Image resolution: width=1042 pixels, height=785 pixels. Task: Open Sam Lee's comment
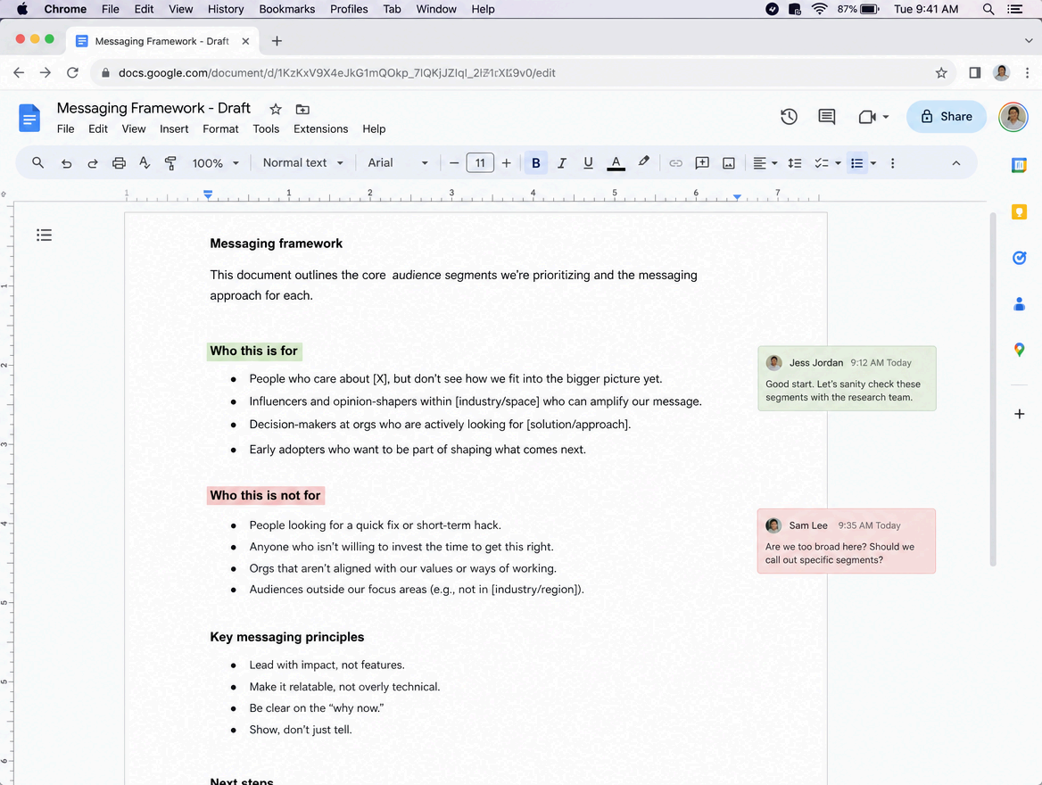(846, 541)
